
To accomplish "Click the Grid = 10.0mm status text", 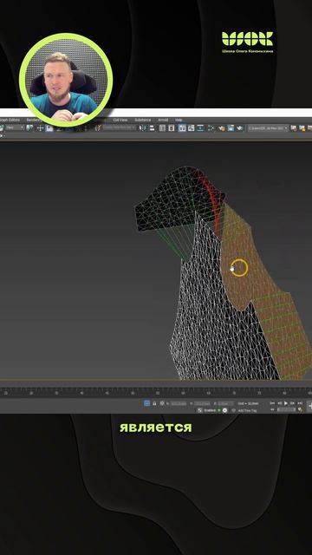I will pos(248,403).
